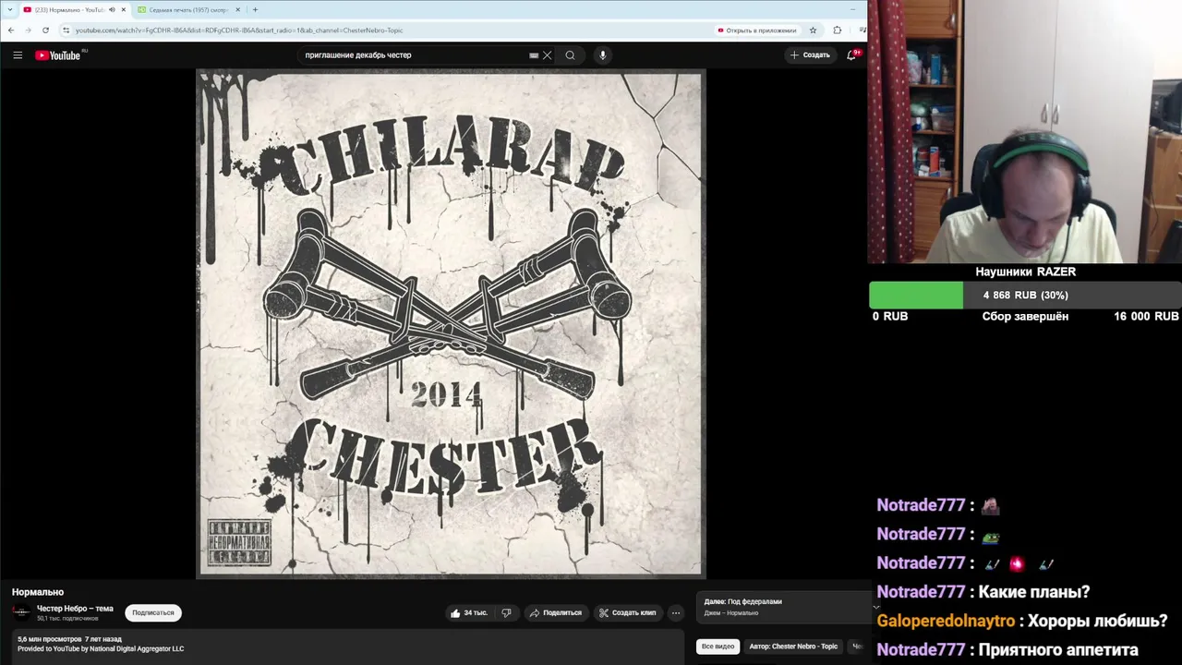Click the Наушники RAZER goal title
1182x665 pixels.
tap(1025, 272)
